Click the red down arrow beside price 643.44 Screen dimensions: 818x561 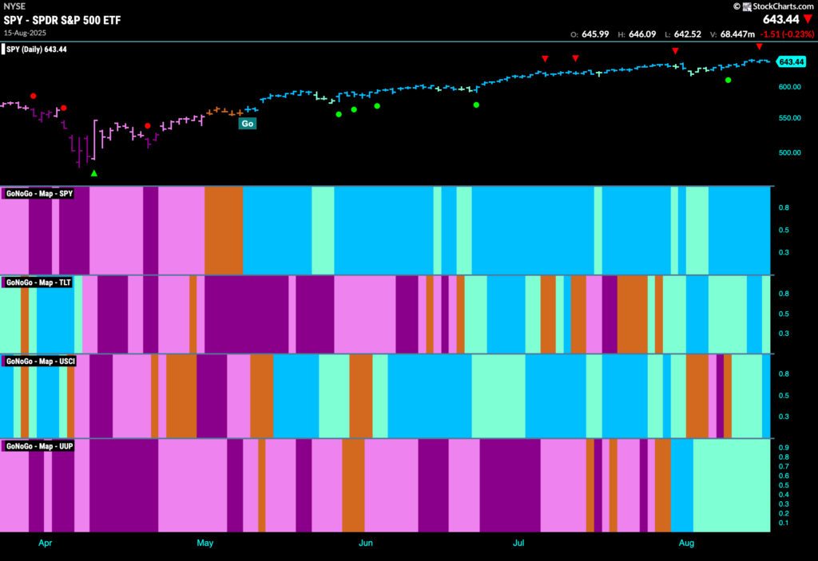tap(808, 19)
